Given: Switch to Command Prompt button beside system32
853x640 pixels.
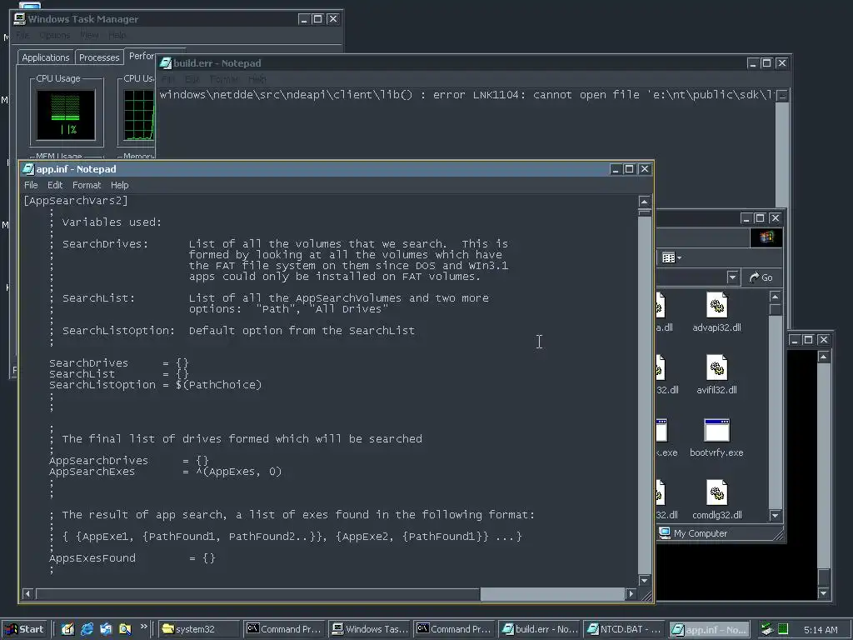Looking at the screenshot, I should tap(285, 629).
